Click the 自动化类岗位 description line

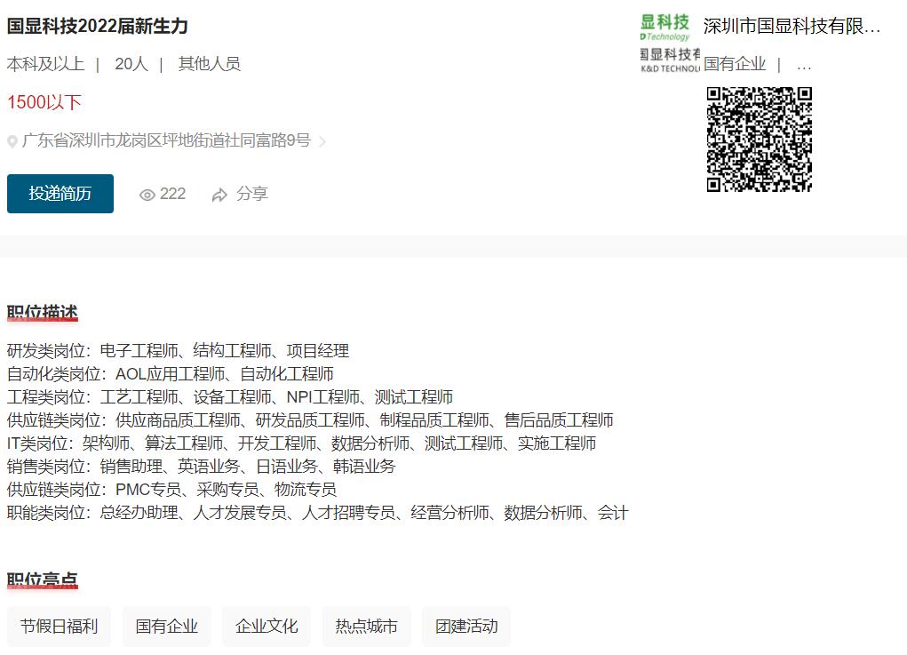pos(171,374)
